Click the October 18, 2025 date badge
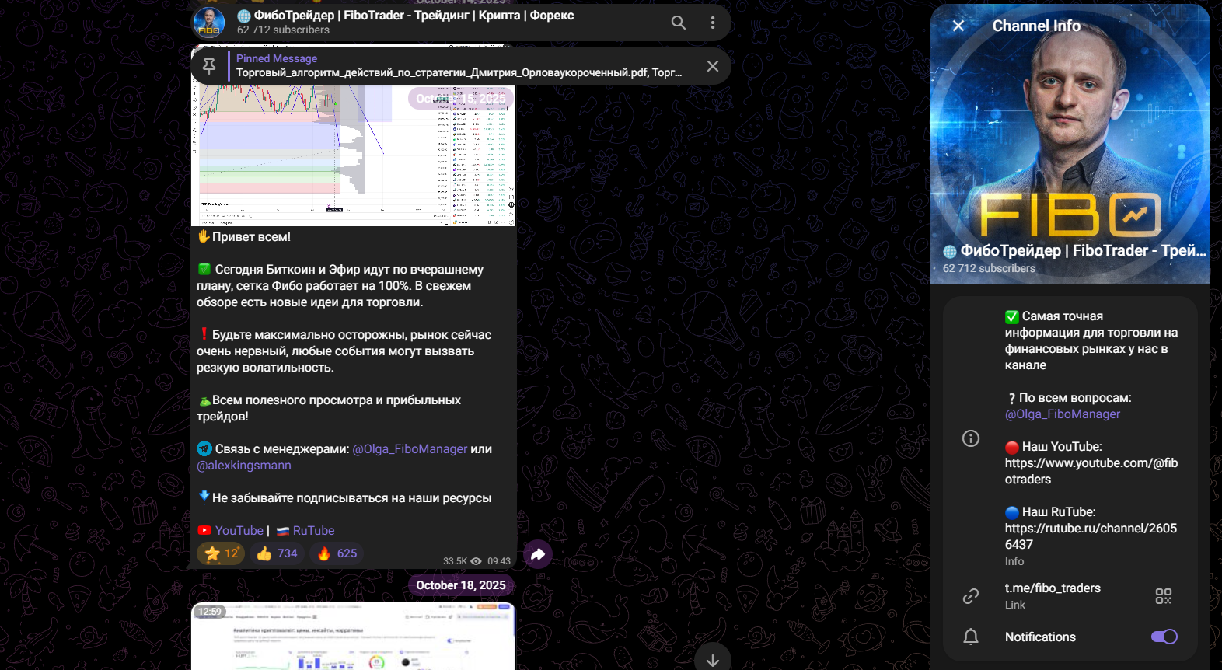The height and width of the screenshot is (670, 1222). 461,585
